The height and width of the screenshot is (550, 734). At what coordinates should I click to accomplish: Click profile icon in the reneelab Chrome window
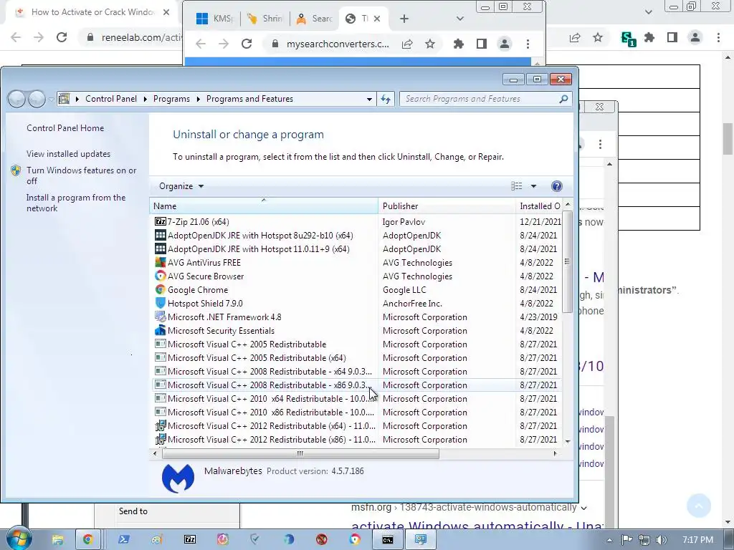(695, 37)
